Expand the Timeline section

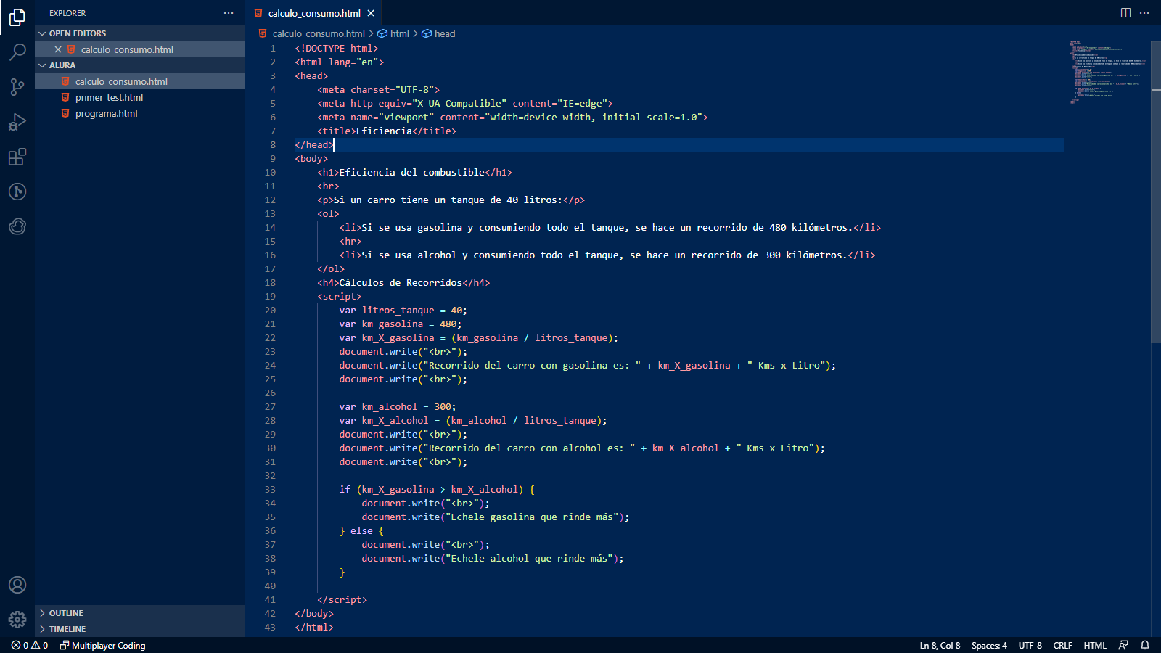(x=140, y=629)
